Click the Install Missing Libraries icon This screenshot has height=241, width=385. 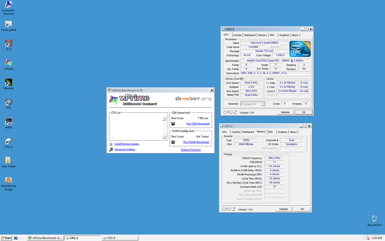111,144
